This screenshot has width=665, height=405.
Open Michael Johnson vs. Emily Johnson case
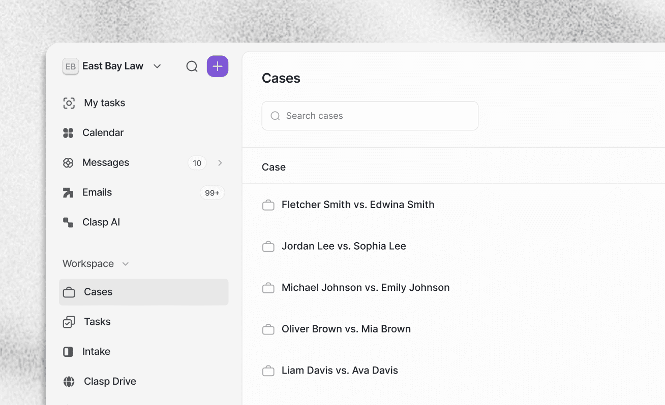366,287
